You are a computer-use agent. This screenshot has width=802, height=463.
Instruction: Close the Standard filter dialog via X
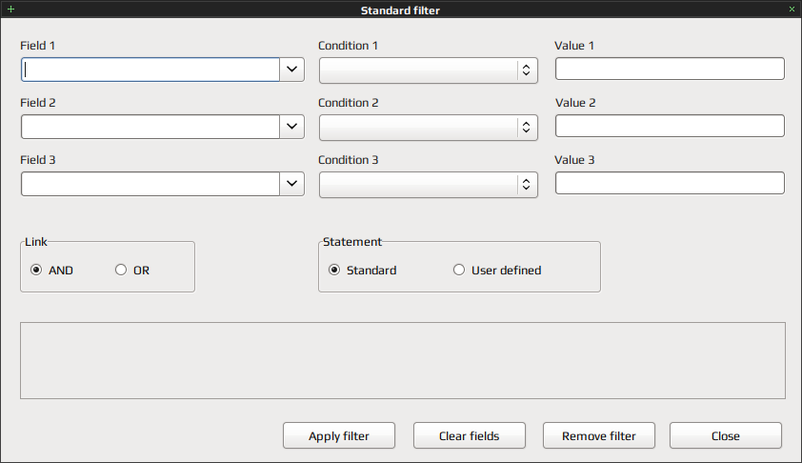pyautogui.click(x=792, y=10)
